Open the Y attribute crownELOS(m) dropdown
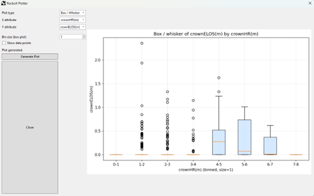 pos(72,27)
